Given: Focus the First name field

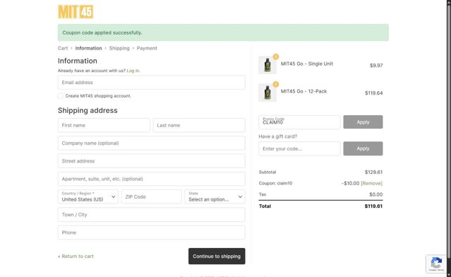Looking at the screenshot, I should point(104,125).
